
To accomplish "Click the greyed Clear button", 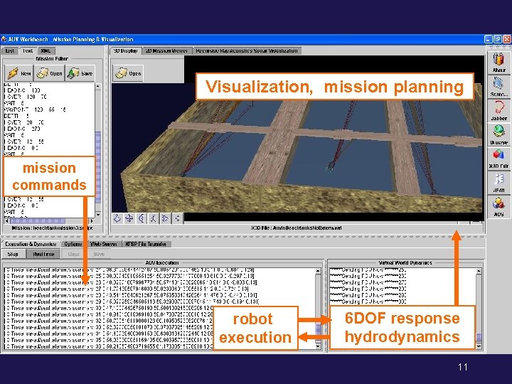I will click(73, 254).
